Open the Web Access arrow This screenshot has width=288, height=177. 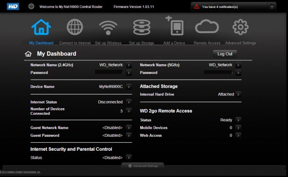(238, 135)
